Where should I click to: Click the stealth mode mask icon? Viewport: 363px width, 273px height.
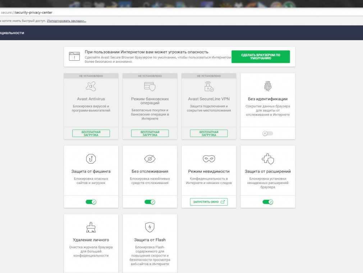tap(209, 159)
